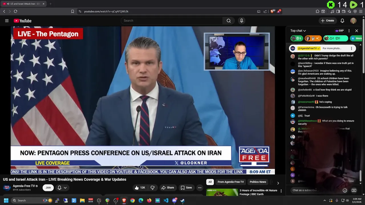The height and width of the screenshot is (205, 365).
Task: Open Brave Rewards triangle icon
Action: pyautogui.click(x=279, y=11)
